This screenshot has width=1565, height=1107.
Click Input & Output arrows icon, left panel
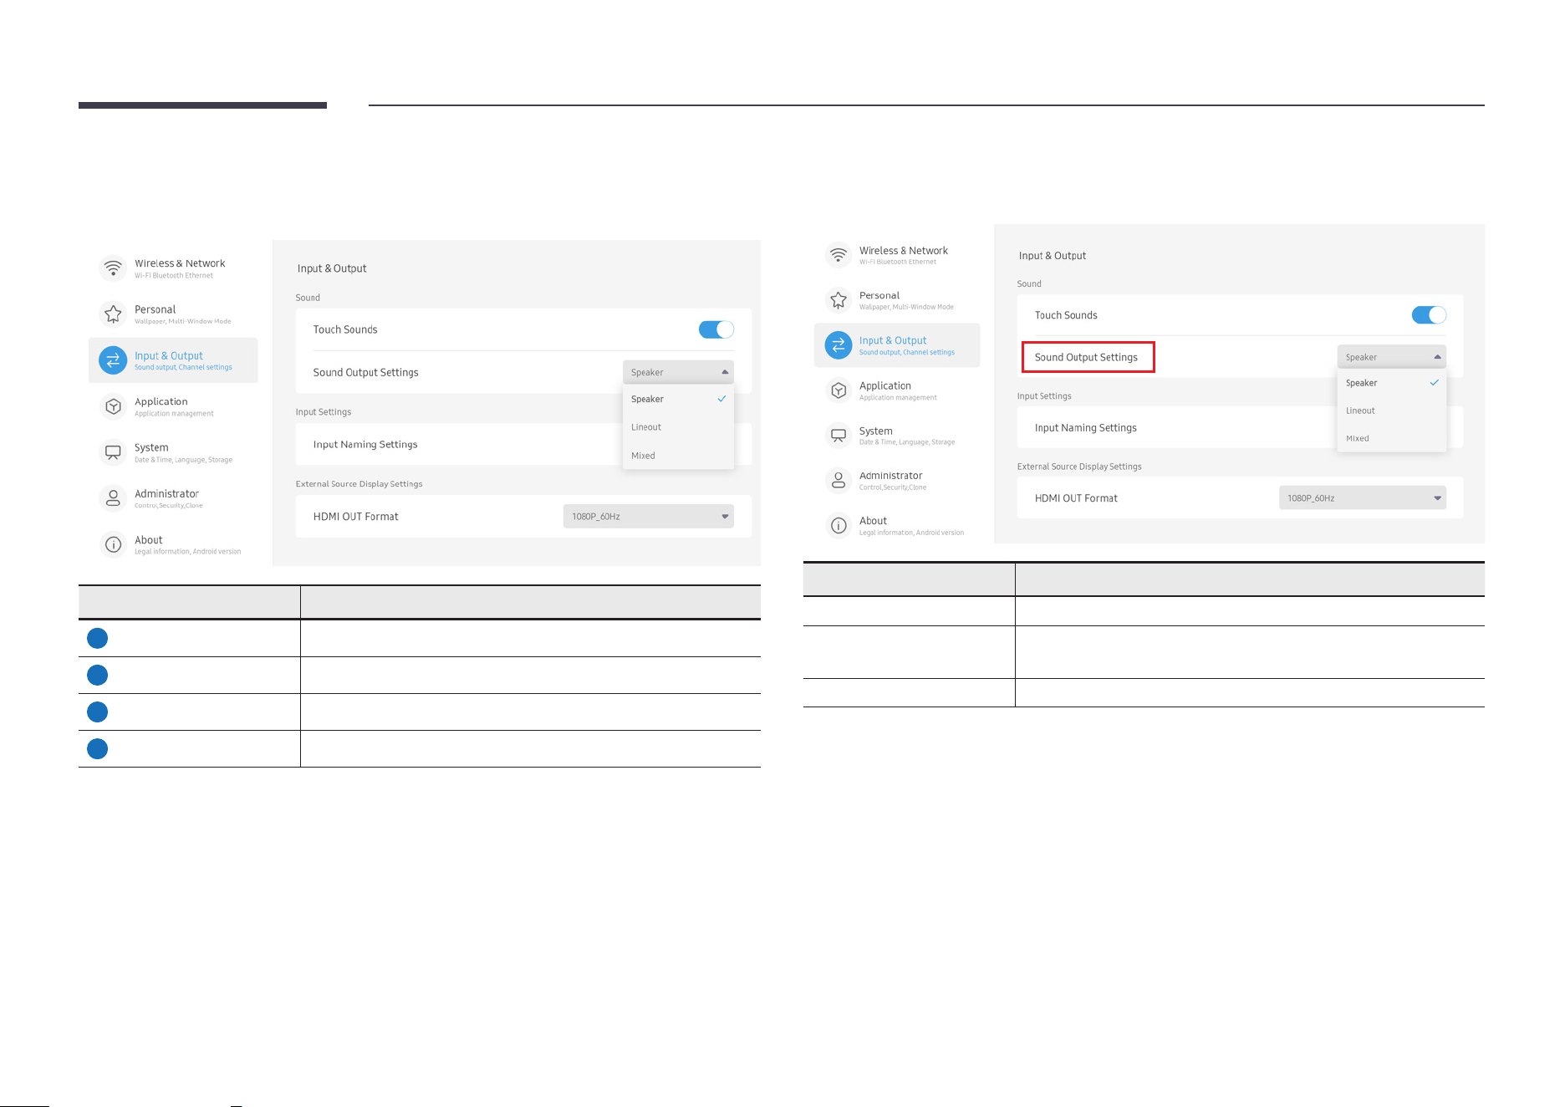click(113, 360)
